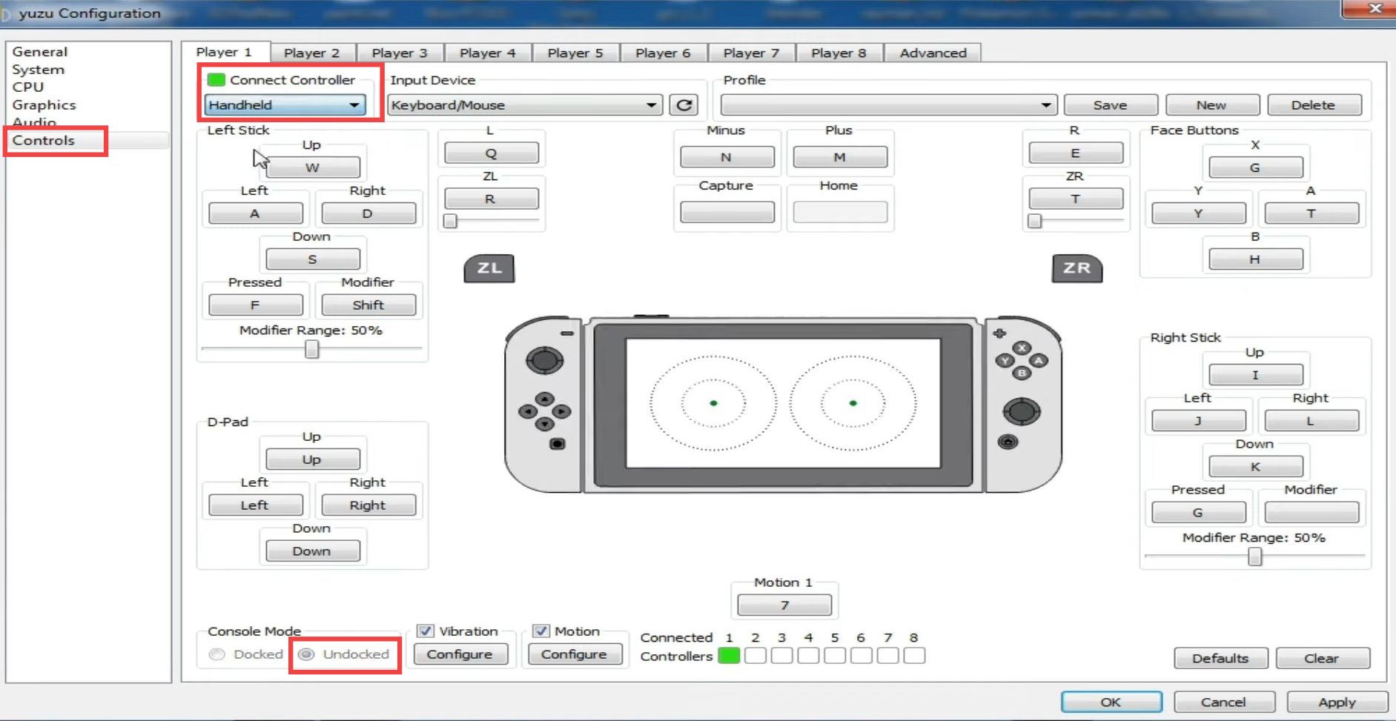Delete the selected profile
1396x721 pixels.
(x=1314, y=105)
